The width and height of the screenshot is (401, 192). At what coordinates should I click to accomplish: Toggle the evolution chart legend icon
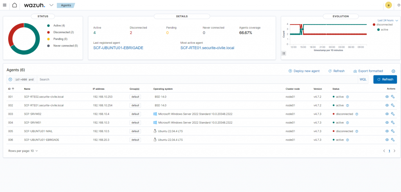pos(284,53)
